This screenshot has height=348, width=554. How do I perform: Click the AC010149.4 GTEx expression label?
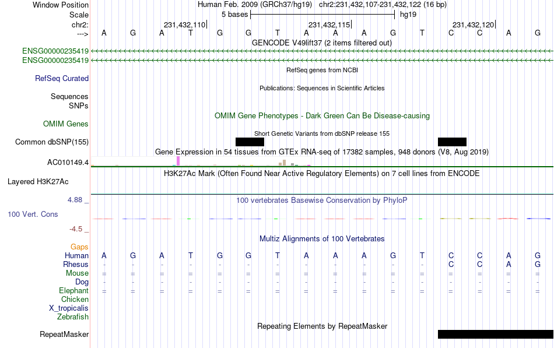pyautogui.click(x=68, y=163)
